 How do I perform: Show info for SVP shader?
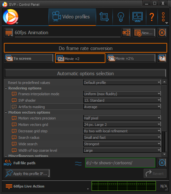point(14,100)
